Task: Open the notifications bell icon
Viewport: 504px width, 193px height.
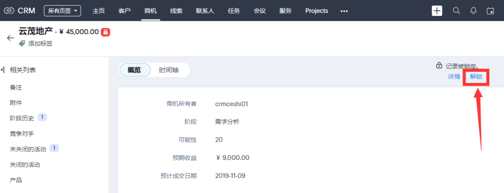Action: (x=473, y=11)
